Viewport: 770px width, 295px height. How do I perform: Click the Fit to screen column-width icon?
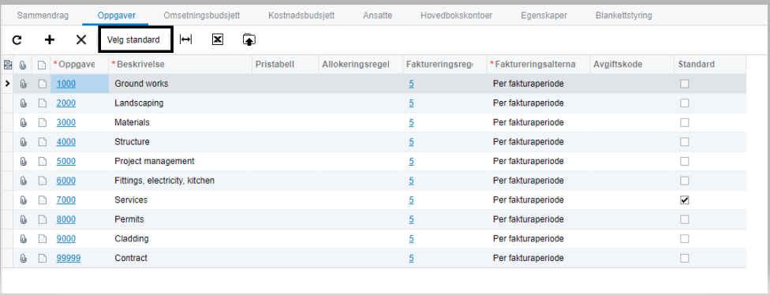click(185, 39)
